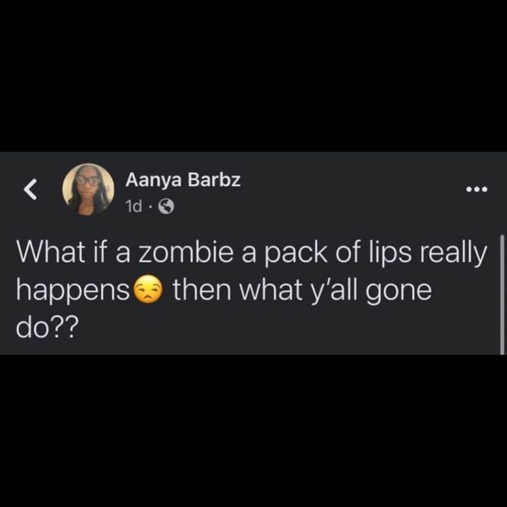The width and height of the screenshot is (507, 507).
Task: Click the word "happens" in the post
Action: [73, 290]
